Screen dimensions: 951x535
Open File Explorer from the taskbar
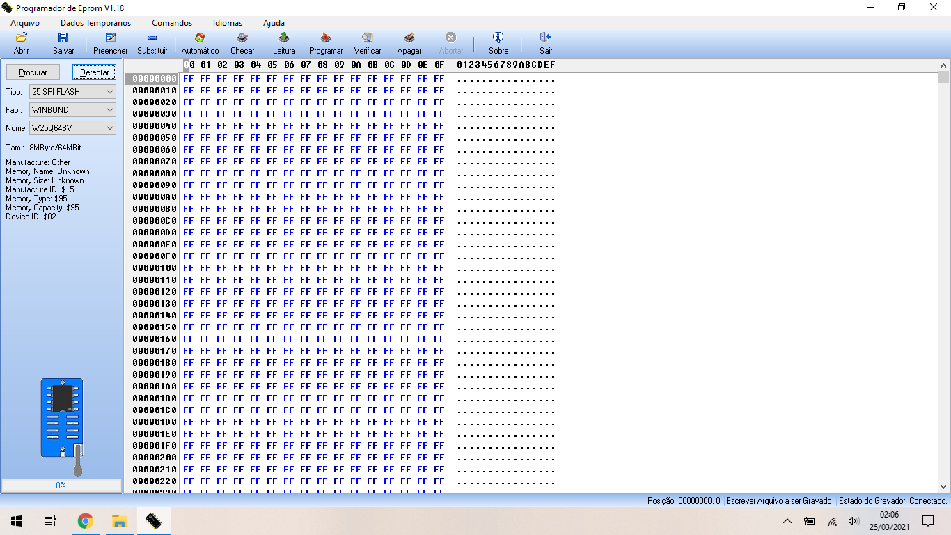[119, 521]
